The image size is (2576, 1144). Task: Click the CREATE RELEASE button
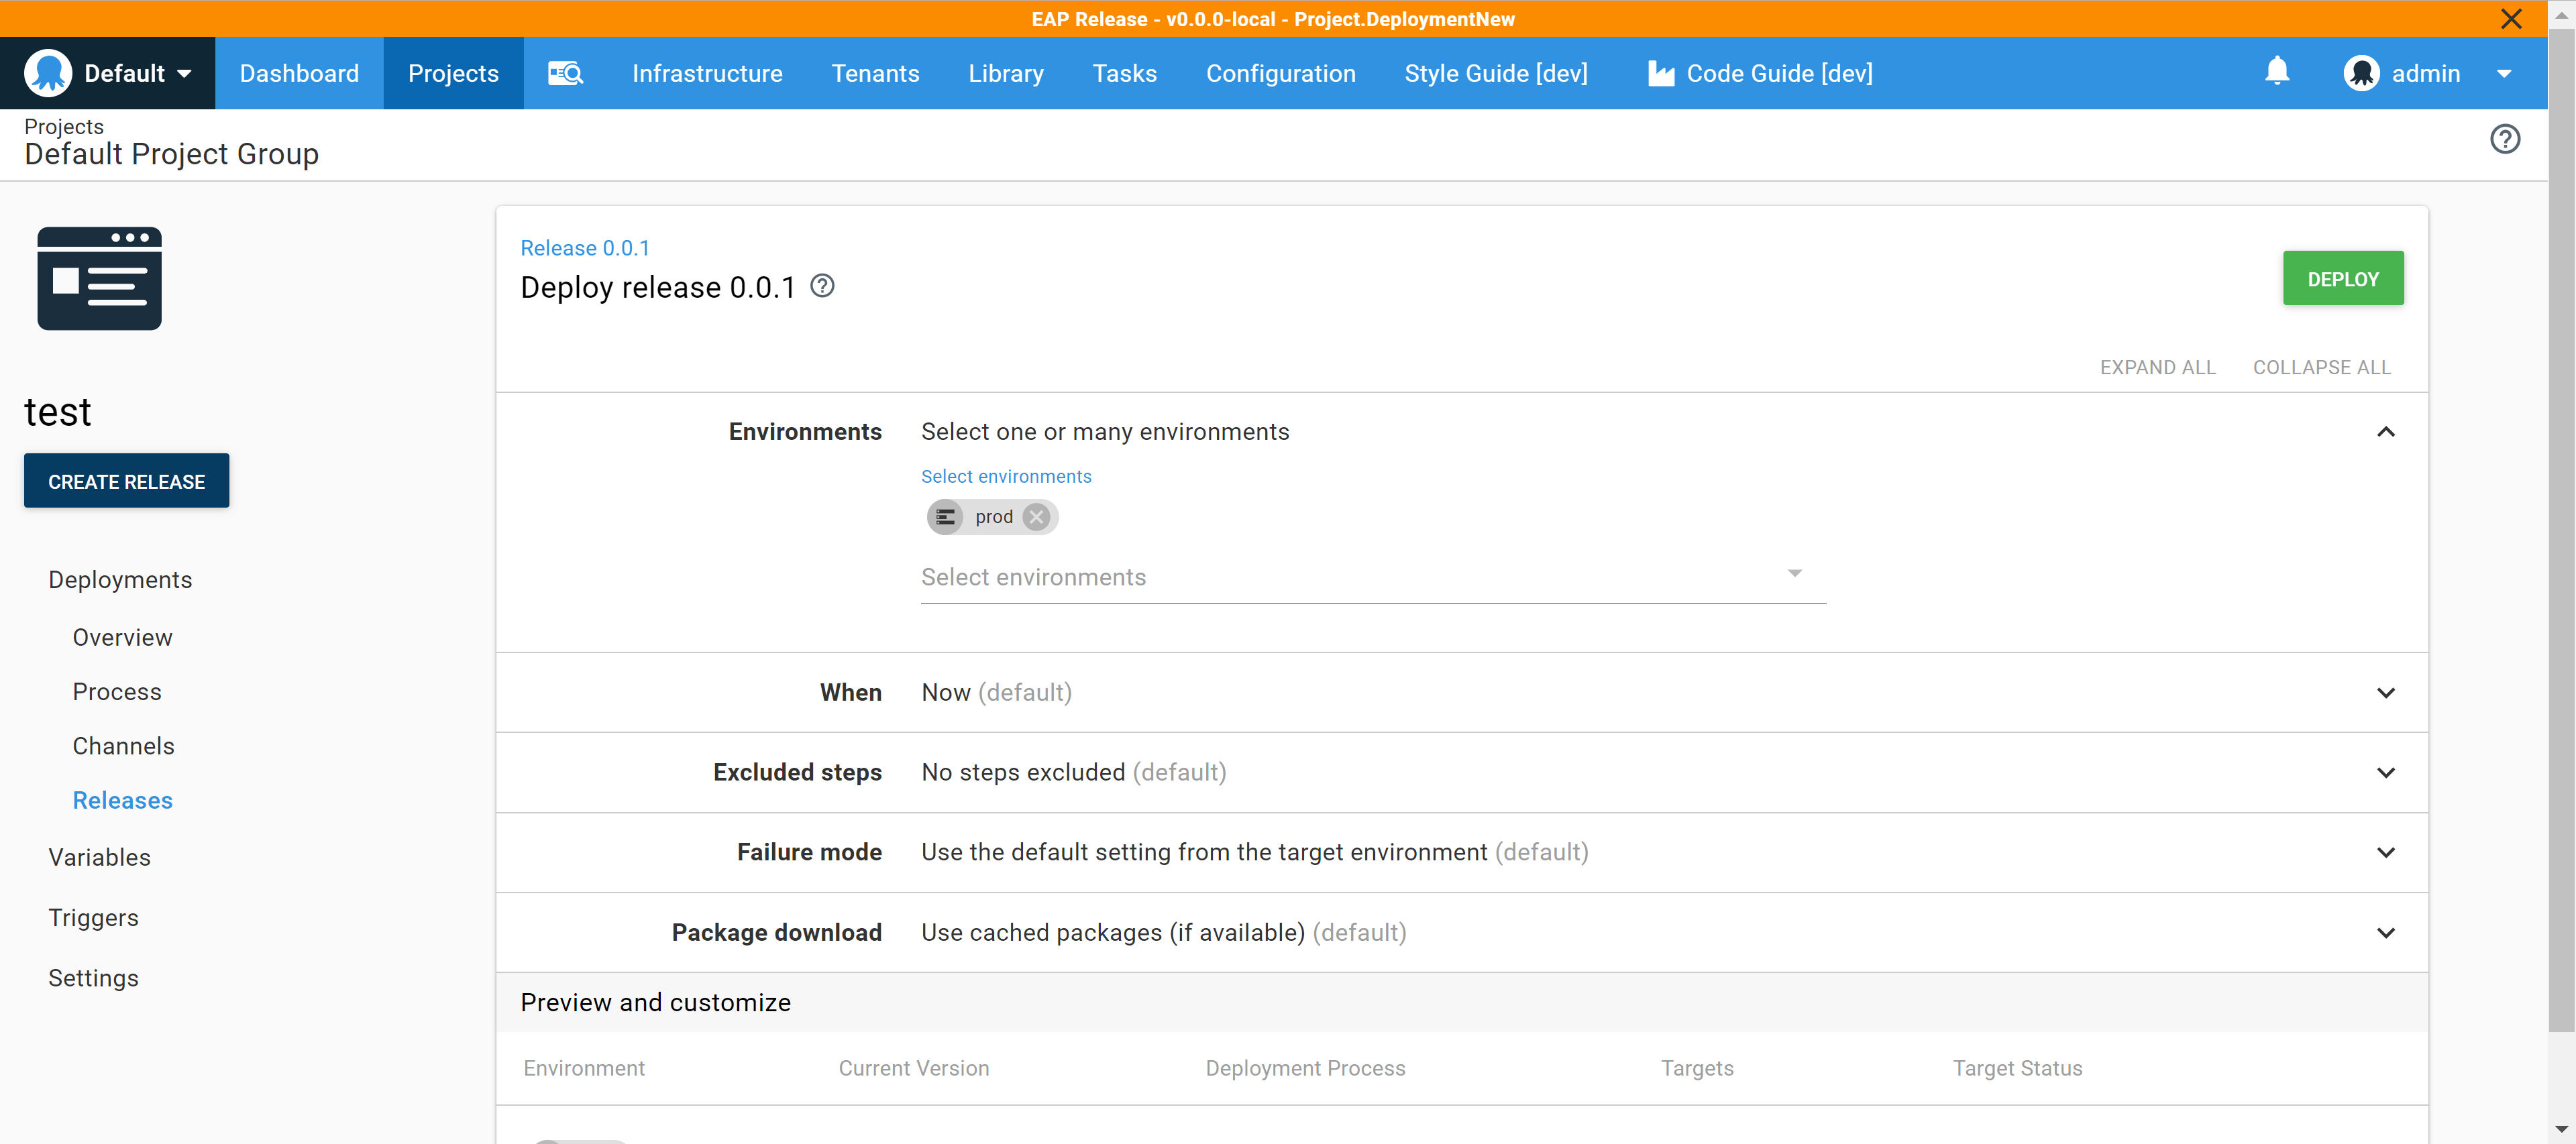coord(127,481)
